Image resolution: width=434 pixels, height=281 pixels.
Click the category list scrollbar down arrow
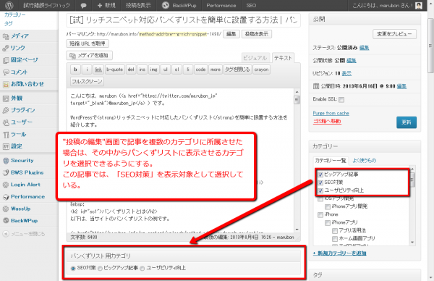[x=412, y=243]
